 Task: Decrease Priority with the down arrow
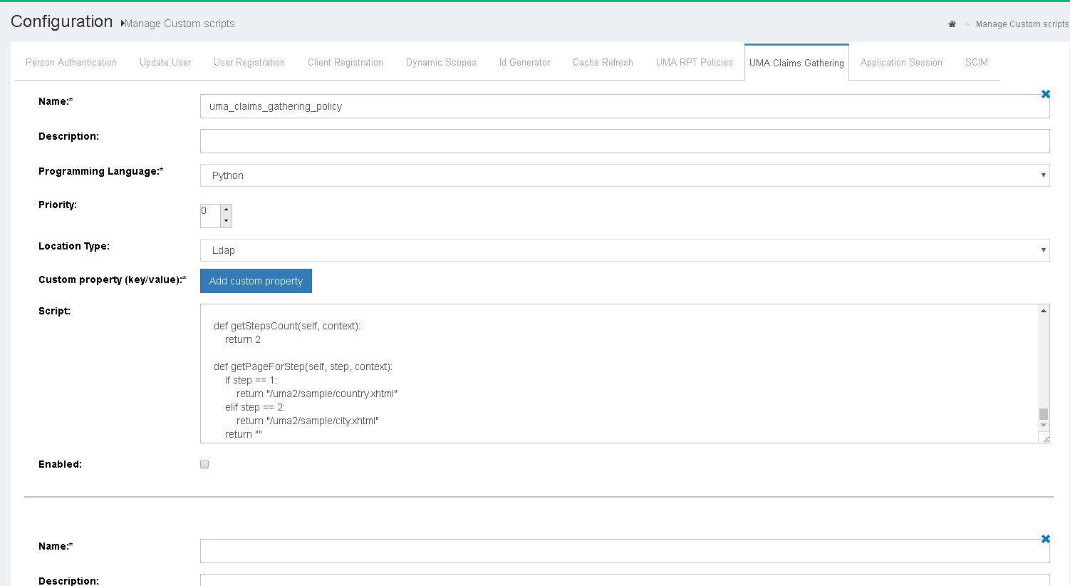click(226, 221)
